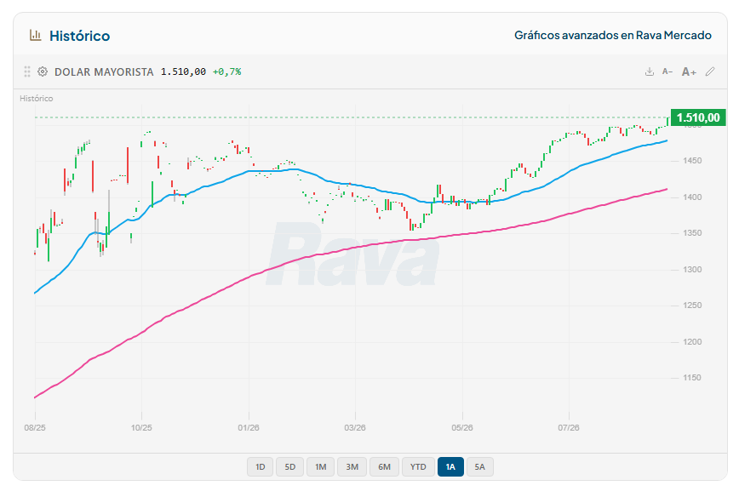Open chart settings gear icon
The image size is (739, 497).
pyautogui.click(x=43, y=71)
